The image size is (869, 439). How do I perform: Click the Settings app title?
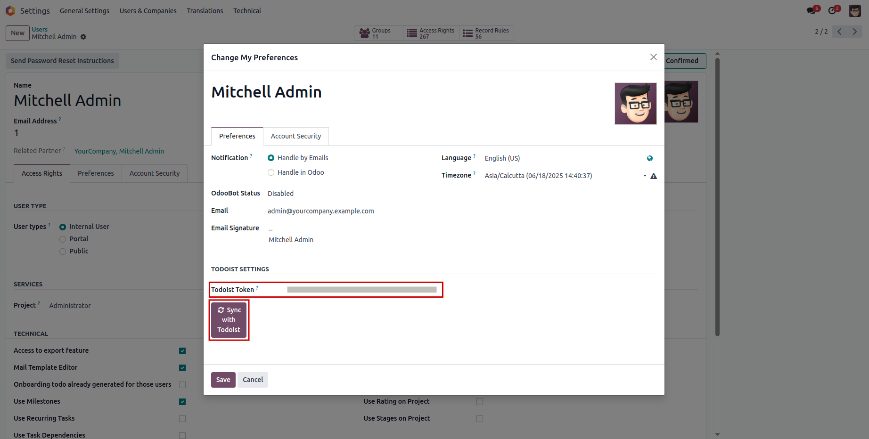(35, 11)
